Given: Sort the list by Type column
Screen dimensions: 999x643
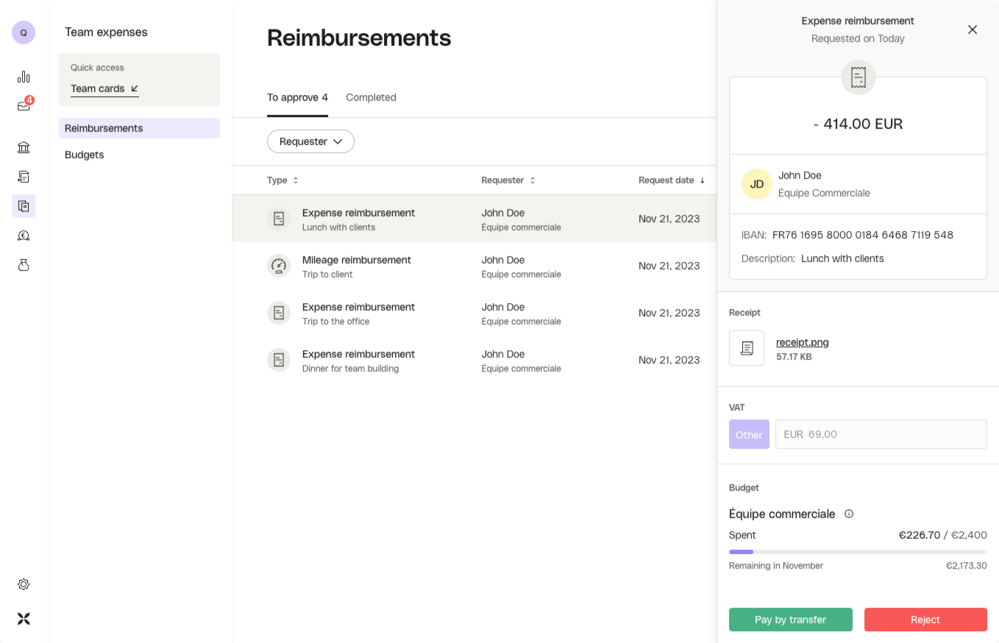Looking at the screenshot, I should click(283, 180).
